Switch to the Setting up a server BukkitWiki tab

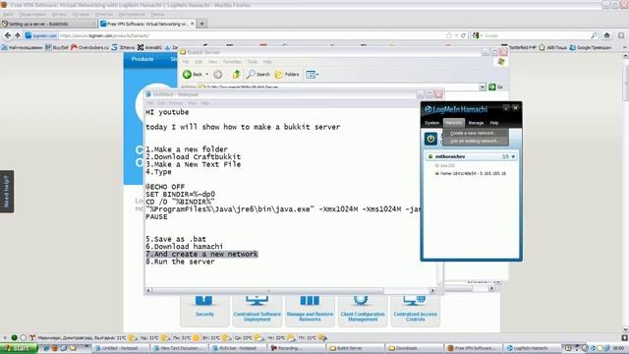pos(48,24)
